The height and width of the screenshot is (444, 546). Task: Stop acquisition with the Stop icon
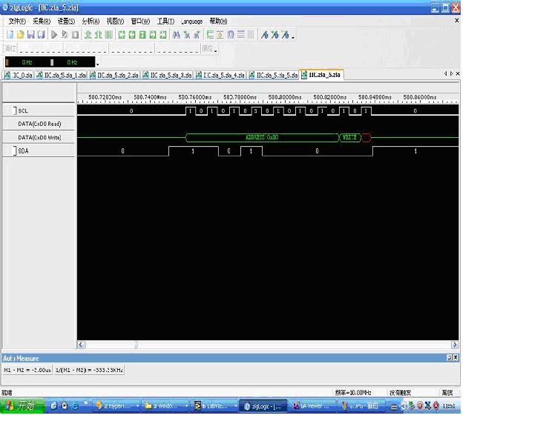coord(75,35)
